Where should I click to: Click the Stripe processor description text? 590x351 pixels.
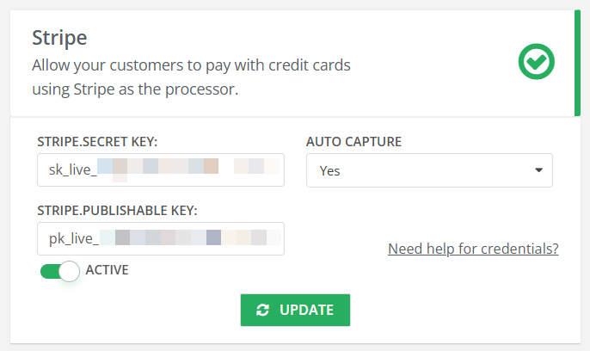tap(191, 77)
